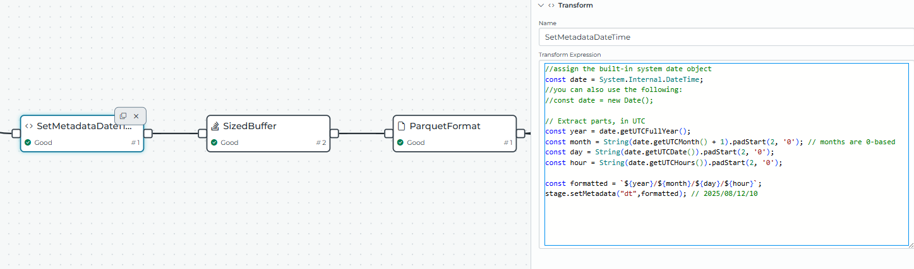
Task: Click the output port of SizedBuffer node
Action: (335, 133)
